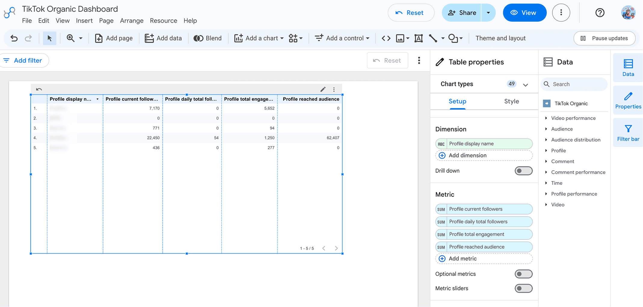Select the pointer selection mode tool
The width and height of the screenshot is (643, 307).
(x=50, y=38)
